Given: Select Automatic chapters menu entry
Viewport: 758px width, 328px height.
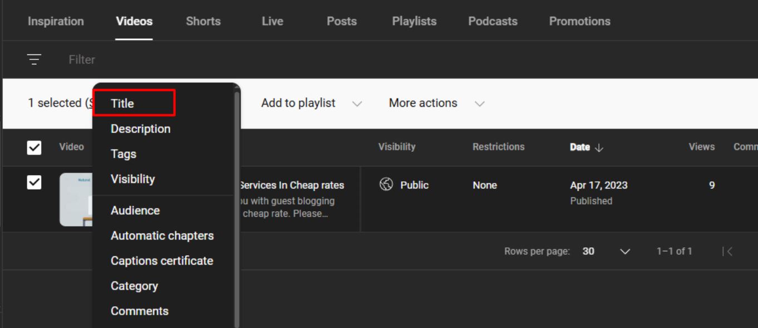Looking at the screenshot, I should [163, 236].
